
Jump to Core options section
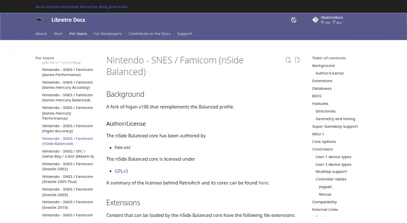pyautogui.click(x=324, y=142)
